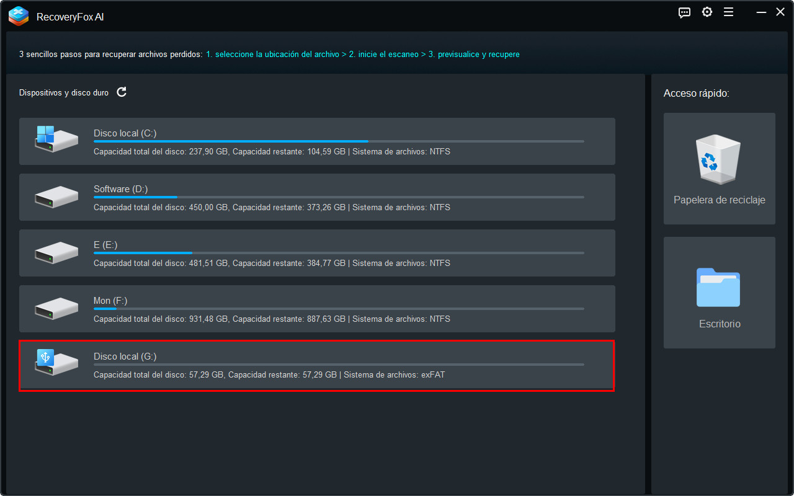Refresh the devices and disk list
This screenshot has width=794, height=496.
pyautogui.click(x=122, y=92)
